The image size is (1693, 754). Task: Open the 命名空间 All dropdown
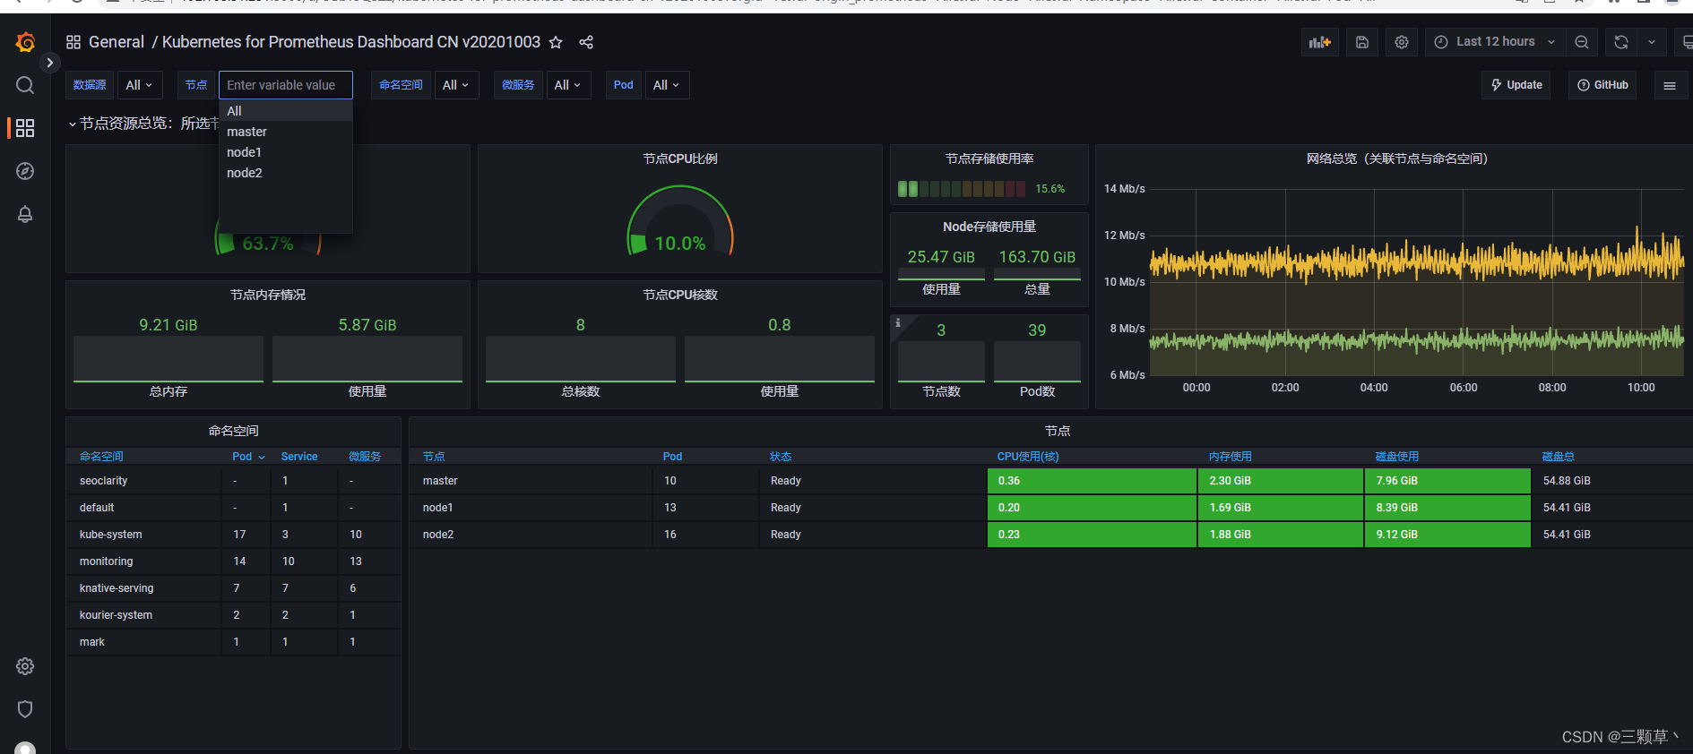(x=456, y=85)
